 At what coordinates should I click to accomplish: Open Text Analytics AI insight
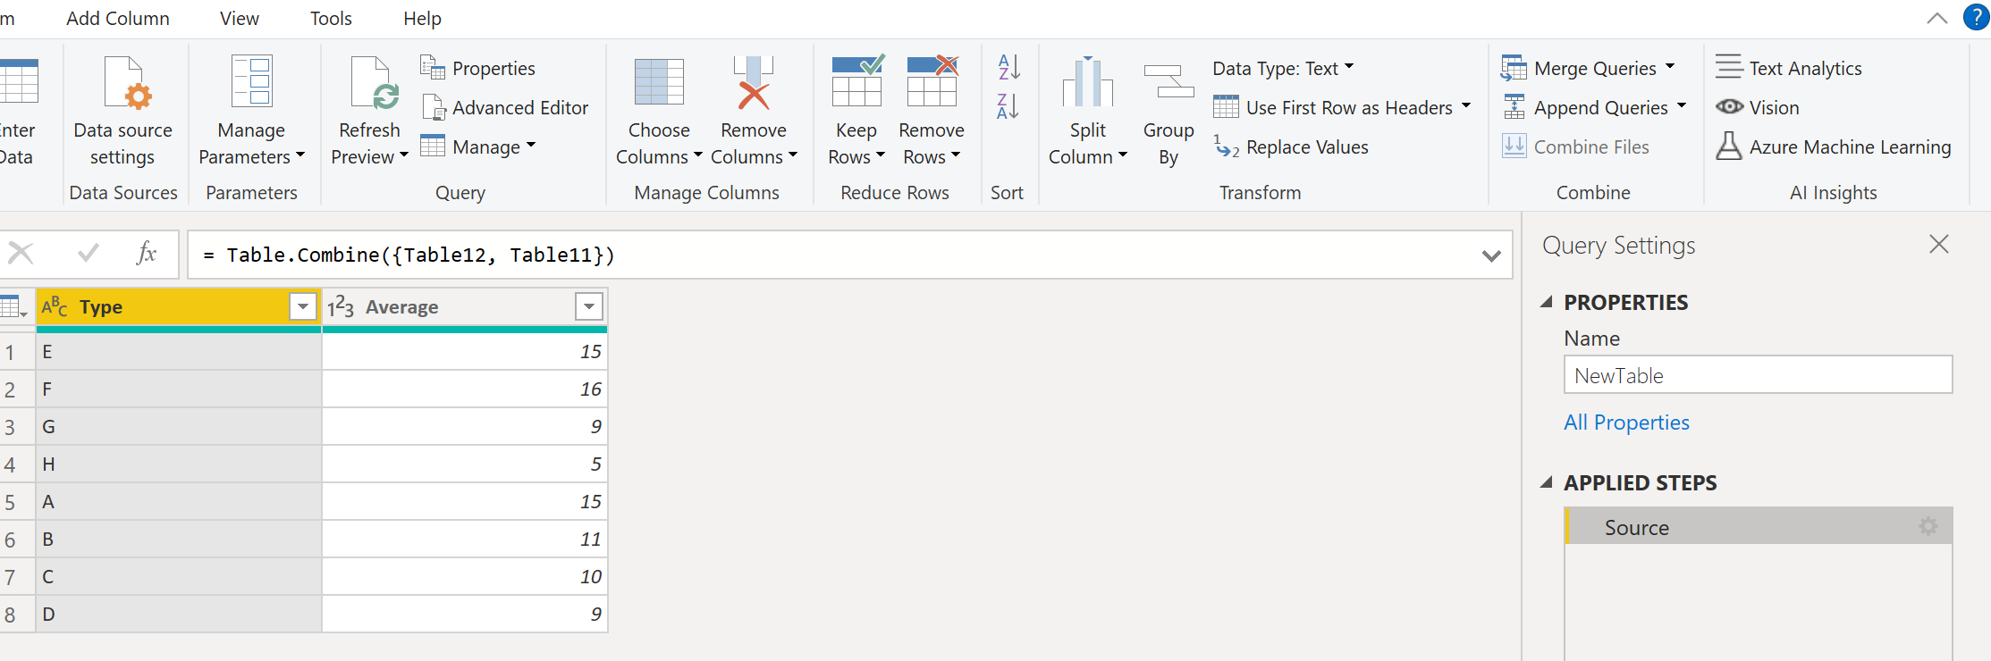[1789, 68]
